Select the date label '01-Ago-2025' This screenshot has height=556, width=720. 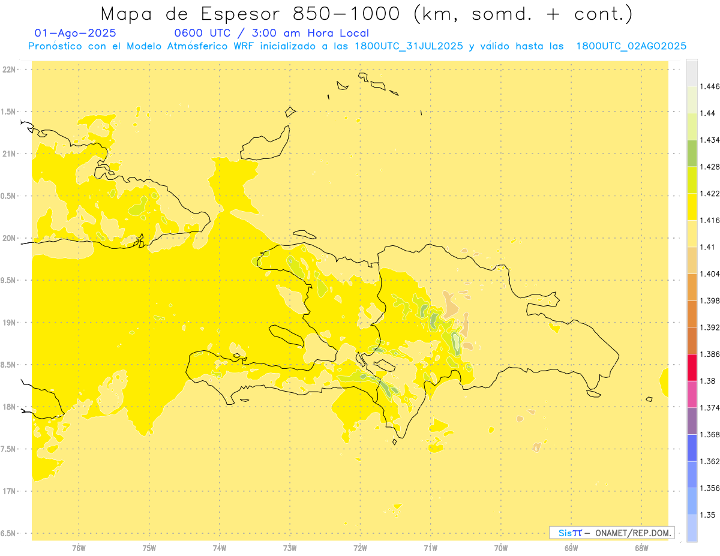pos(76,34)
